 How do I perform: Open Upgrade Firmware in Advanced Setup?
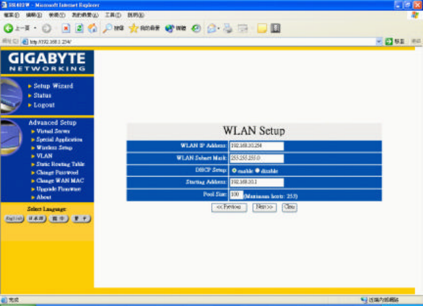[59, 189]
